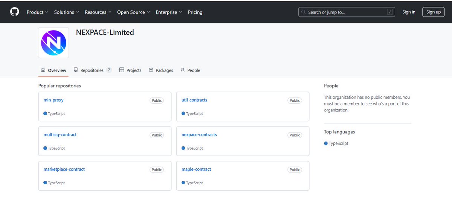Image resolution: width=452 pixels, height=203 pixels.
Task: Click the Sign in link
Action: (409, 12)
